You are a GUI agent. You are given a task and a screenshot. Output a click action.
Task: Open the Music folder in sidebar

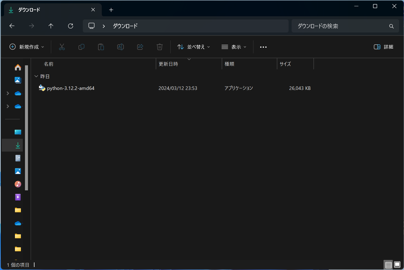tap(18, 184)
